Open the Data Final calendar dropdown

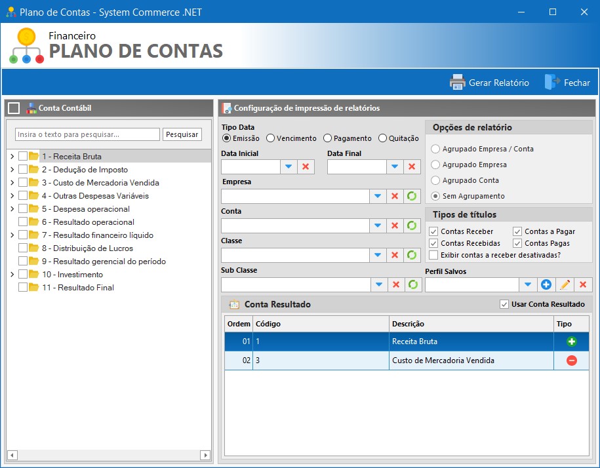pyautogui.click(x=393, y=166)
